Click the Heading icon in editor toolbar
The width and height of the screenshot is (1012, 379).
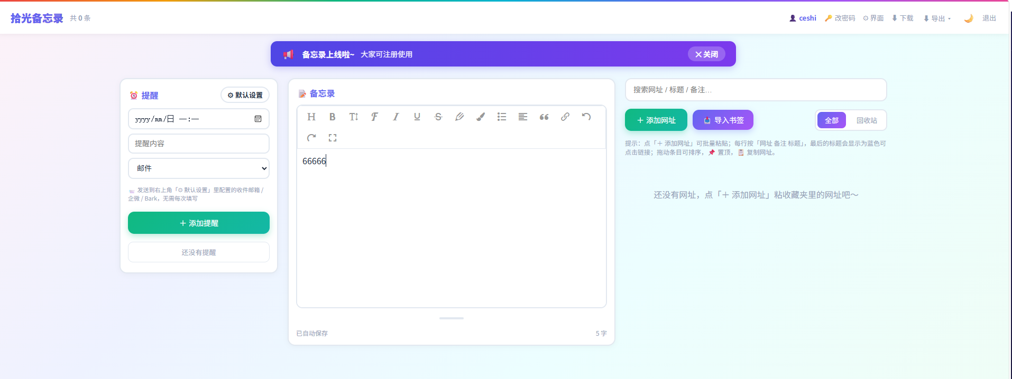(x=311, y=117)
